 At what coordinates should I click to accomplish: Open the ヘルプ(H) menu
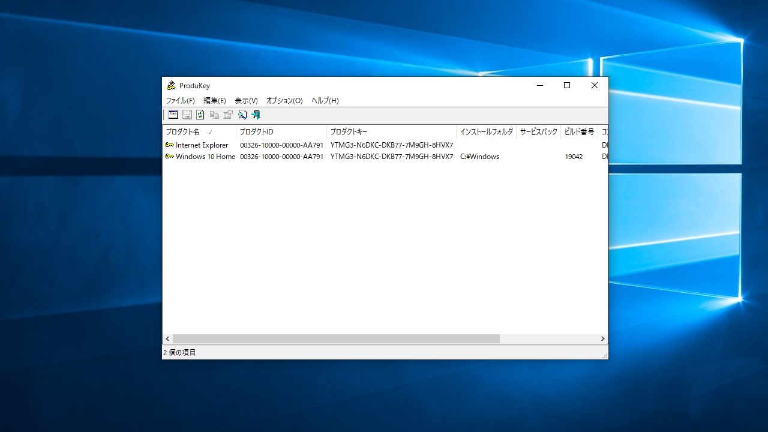tap(325, 101)
